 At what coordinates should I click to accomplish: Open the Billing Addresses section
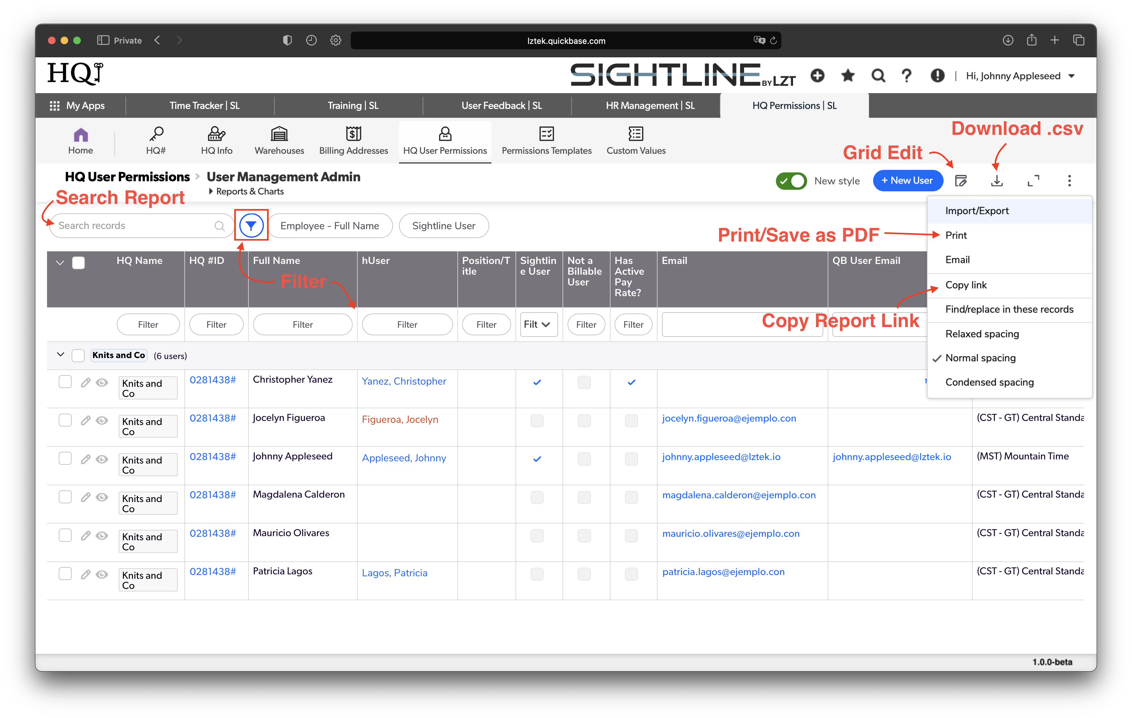point(353,140)
